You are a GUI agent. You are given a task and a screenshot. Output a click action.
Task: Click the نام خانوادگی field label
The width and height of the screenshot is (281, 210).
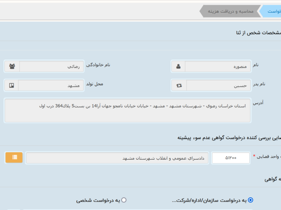pyautogui.click(x=98, y=65)
